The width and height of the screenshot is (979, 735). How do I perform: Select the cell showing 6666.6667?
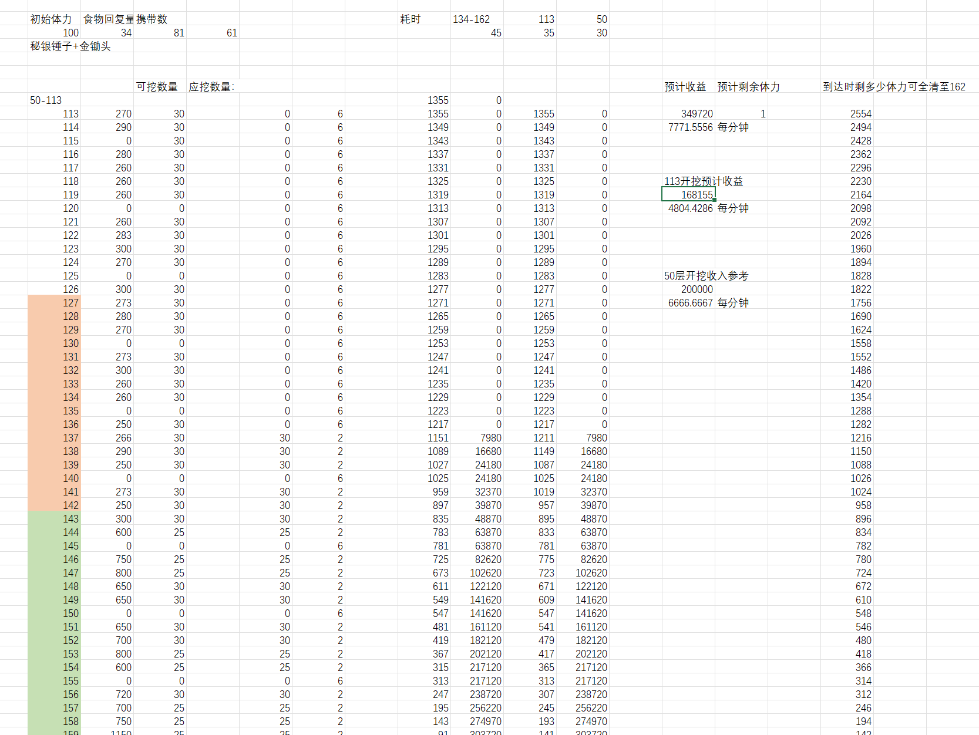point(688,302)
